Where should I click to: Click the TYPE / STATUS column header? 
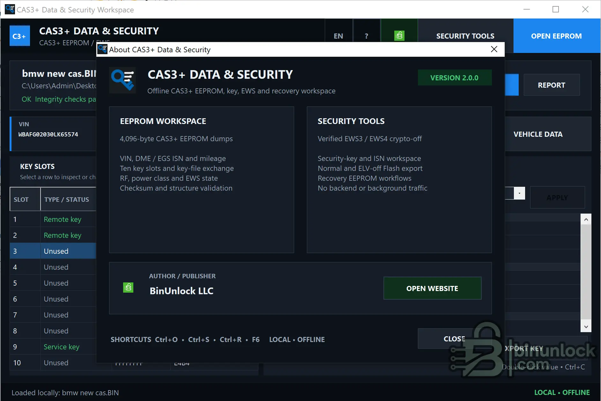coord(68,199)
